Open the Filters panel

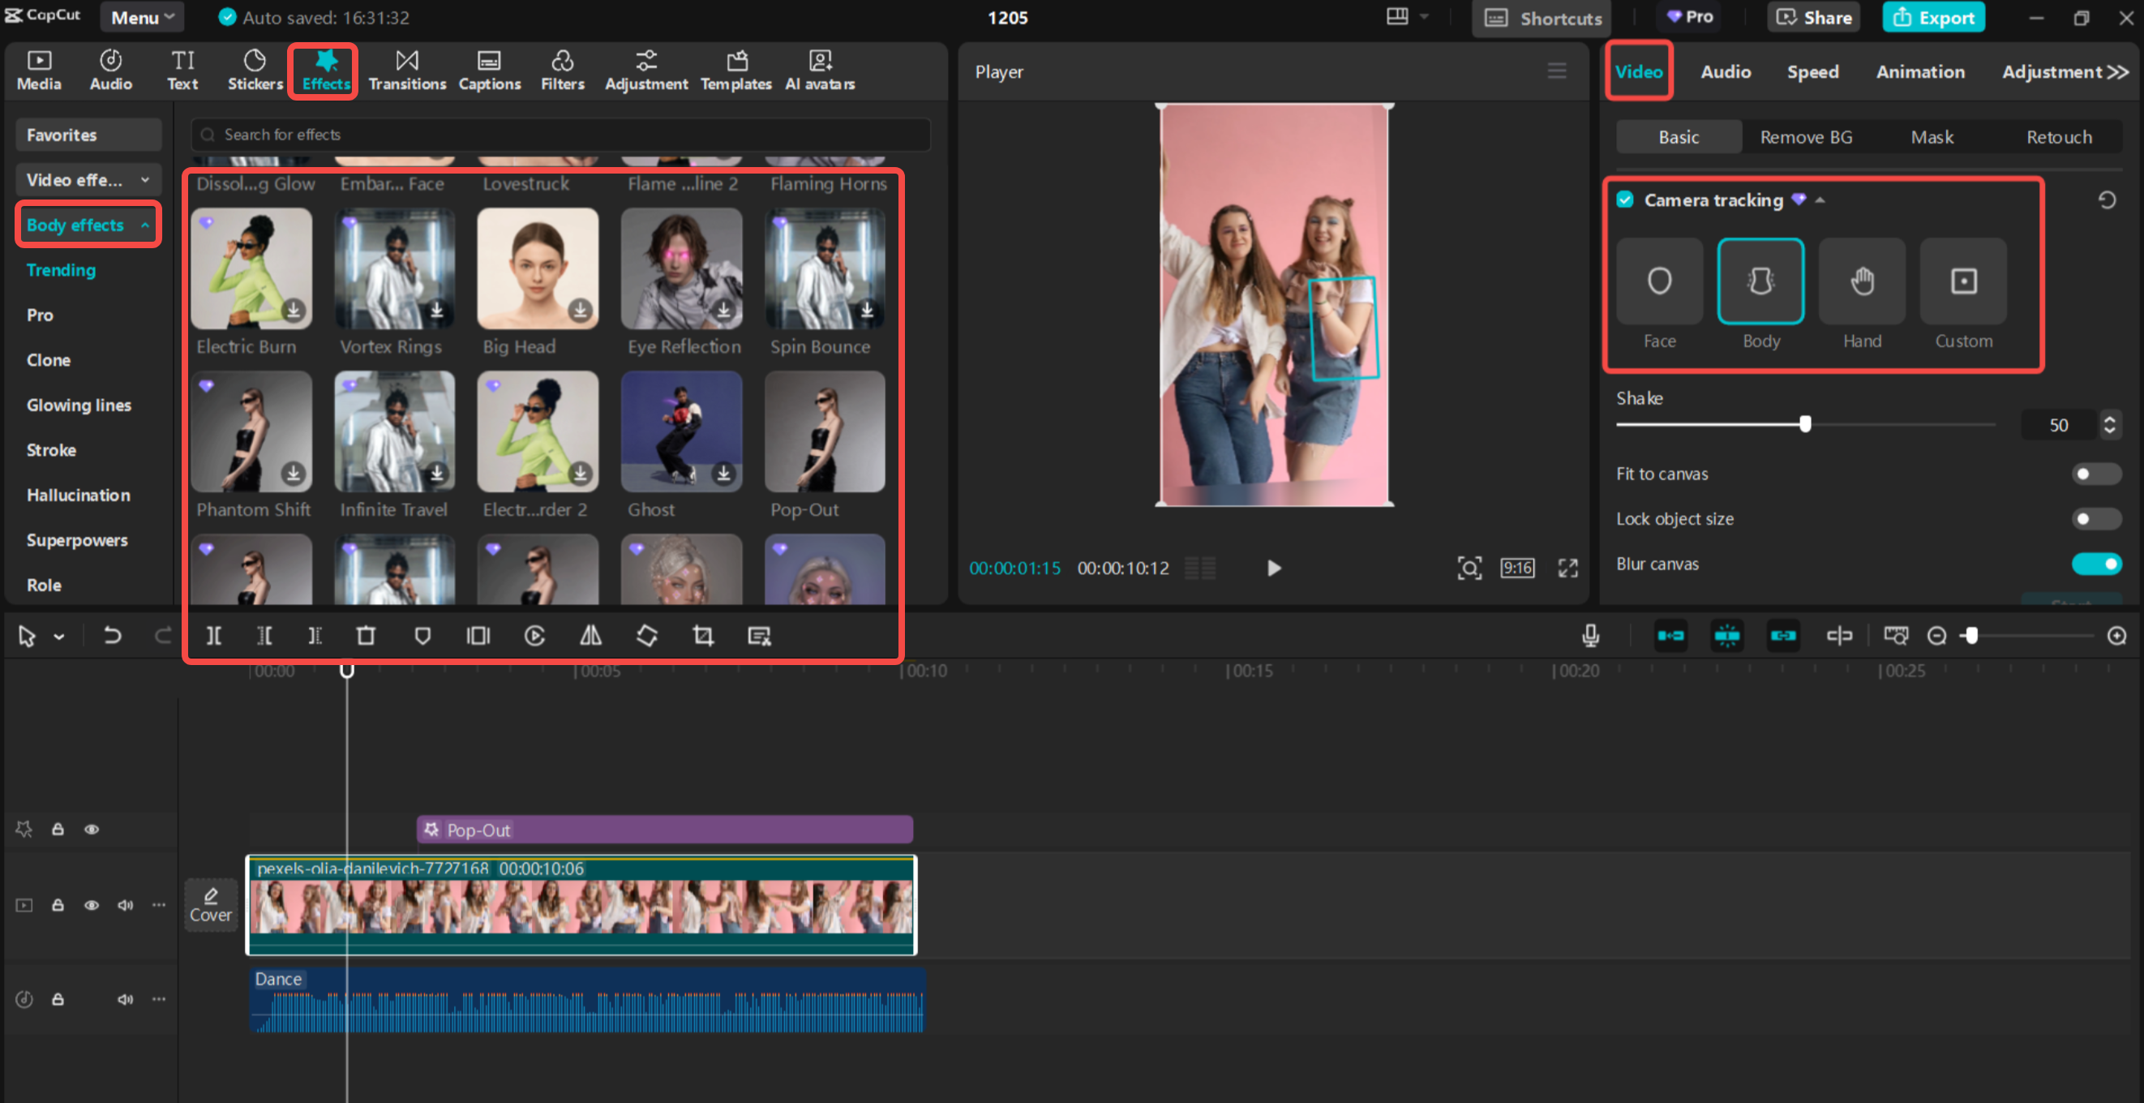pos(563,71)
